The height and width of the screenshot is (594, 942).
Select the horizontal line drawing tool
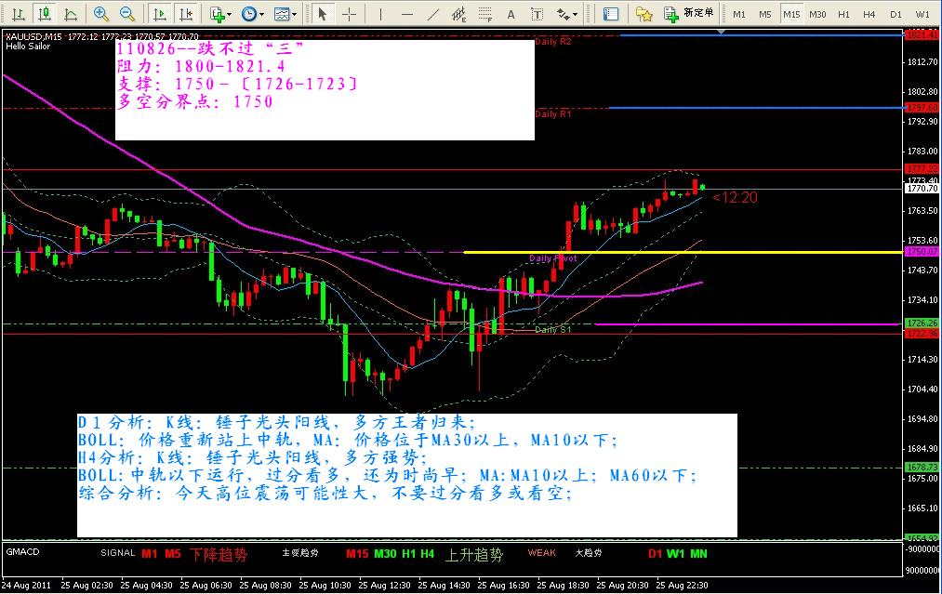pyautogui.click(x=406, y=14)
